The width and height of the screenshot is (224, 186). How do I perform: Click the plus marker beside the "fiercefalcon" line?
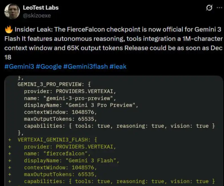click(x=9, y=154)
